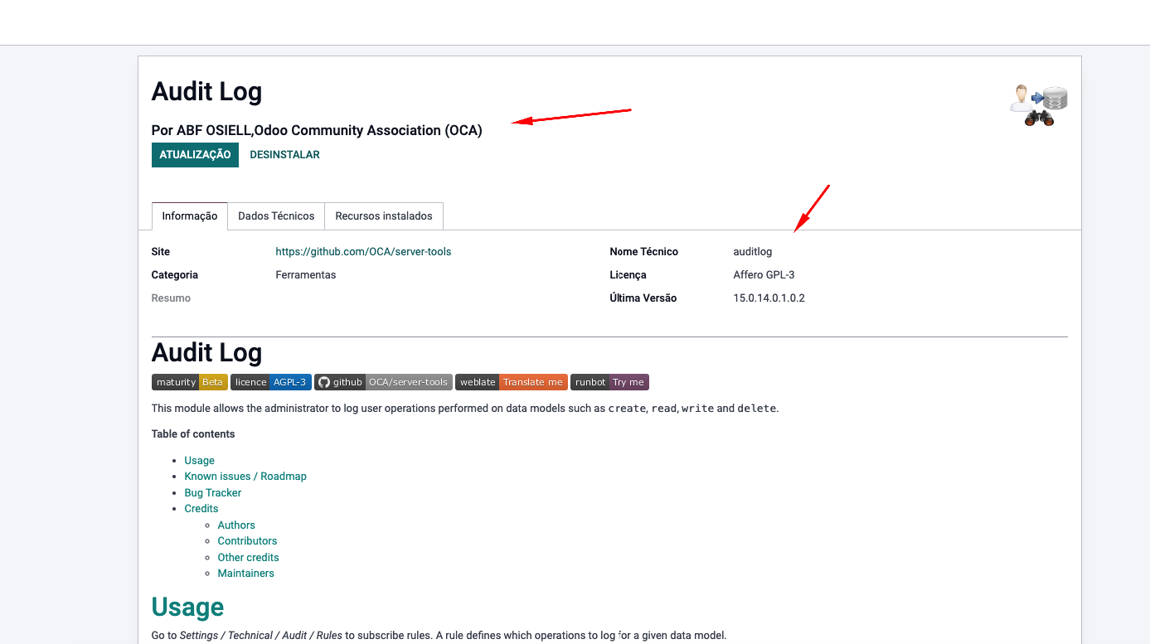Open the Recursos instalados tab

point(384,216)
